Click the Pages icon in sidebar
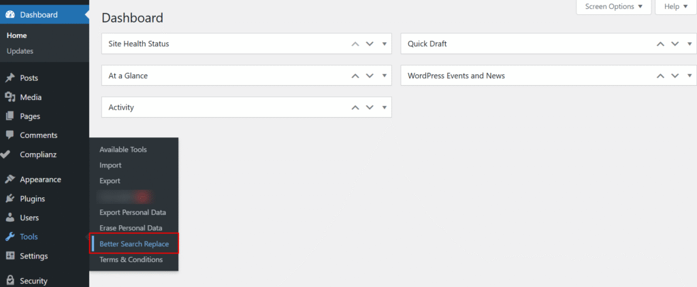This screenshot has width=697, height=287. pos(10,116)
